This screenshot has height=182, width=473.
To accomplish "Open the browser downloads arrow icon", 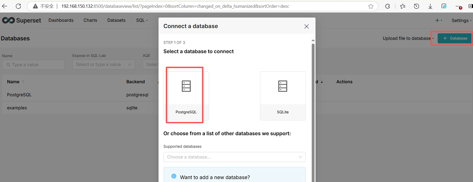I will pyautogui.click(x=430, y=6).
